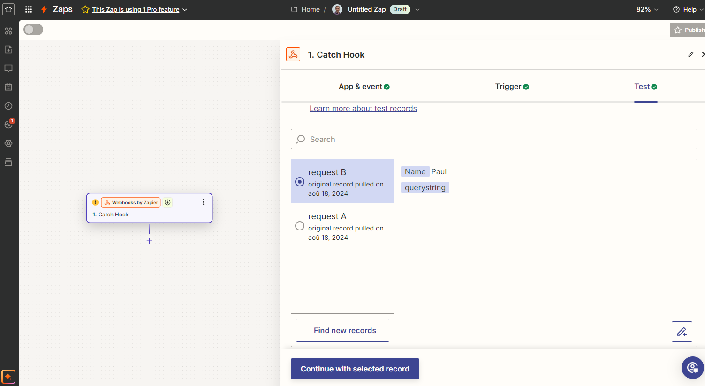Expand the Untitled Zap title chevron

417,9
